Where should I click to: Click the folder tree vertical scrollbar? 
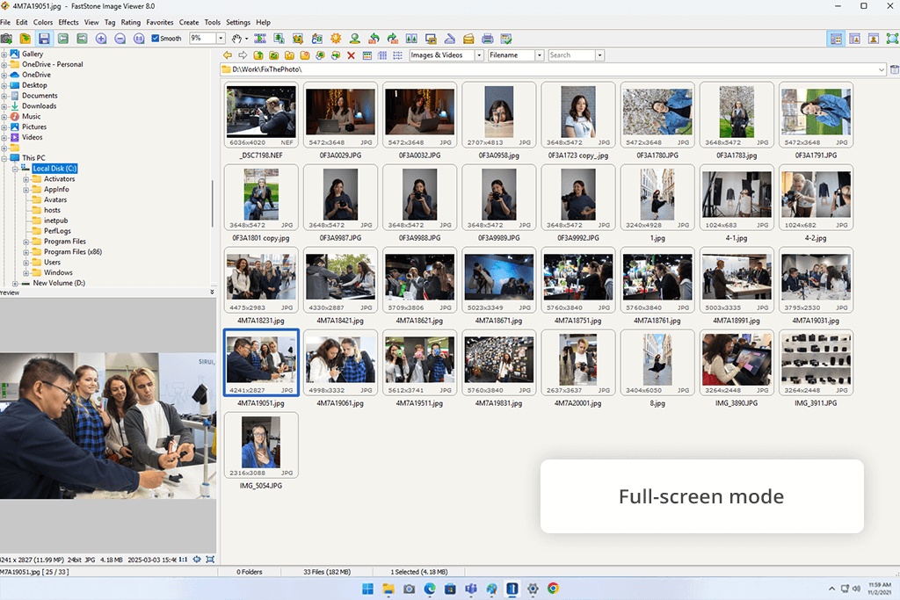point(213,204)
